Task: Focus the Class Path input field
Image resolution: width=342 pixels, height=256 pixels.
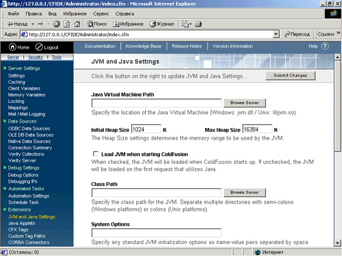Action: click(x=156, y=193)
